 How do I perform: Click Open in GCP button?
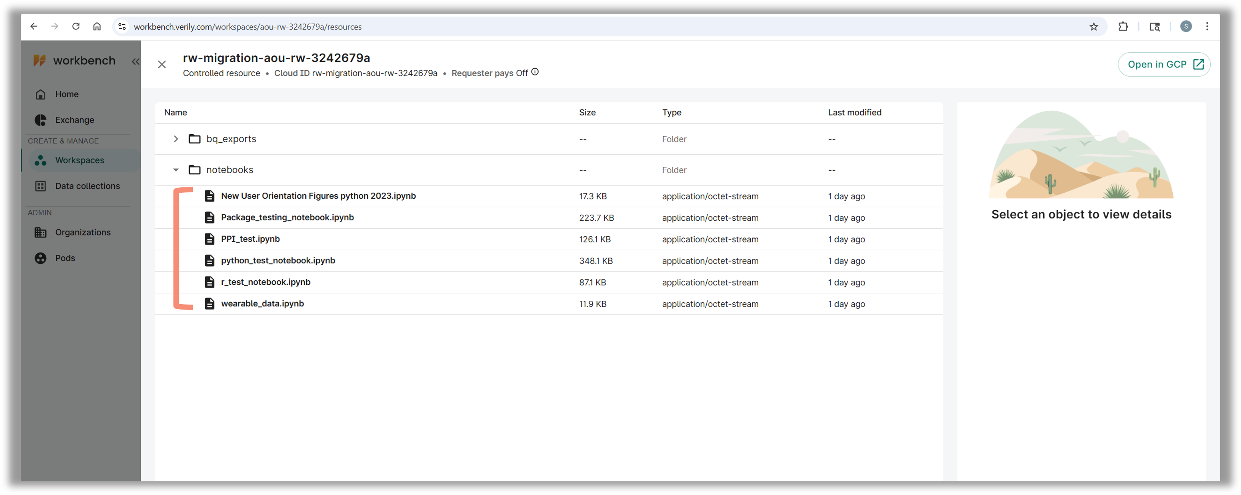1164,64
